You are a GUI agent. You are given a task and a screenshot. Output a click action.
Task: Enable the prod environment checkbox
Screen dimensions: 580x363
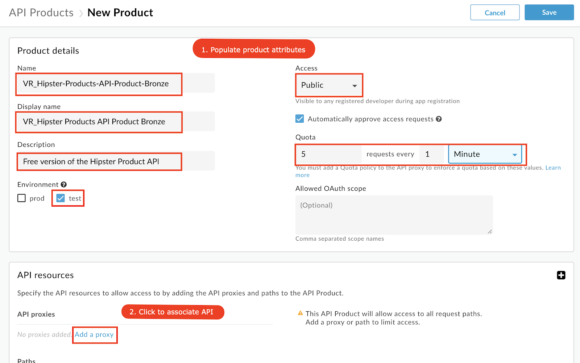click(22, 198)
